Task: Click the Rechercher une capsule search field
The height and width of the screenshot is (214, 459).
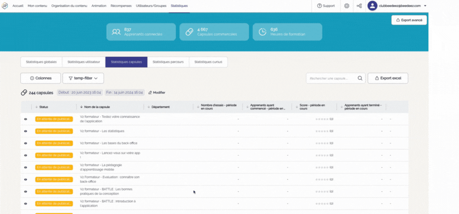Action: [x=330, y=78]
